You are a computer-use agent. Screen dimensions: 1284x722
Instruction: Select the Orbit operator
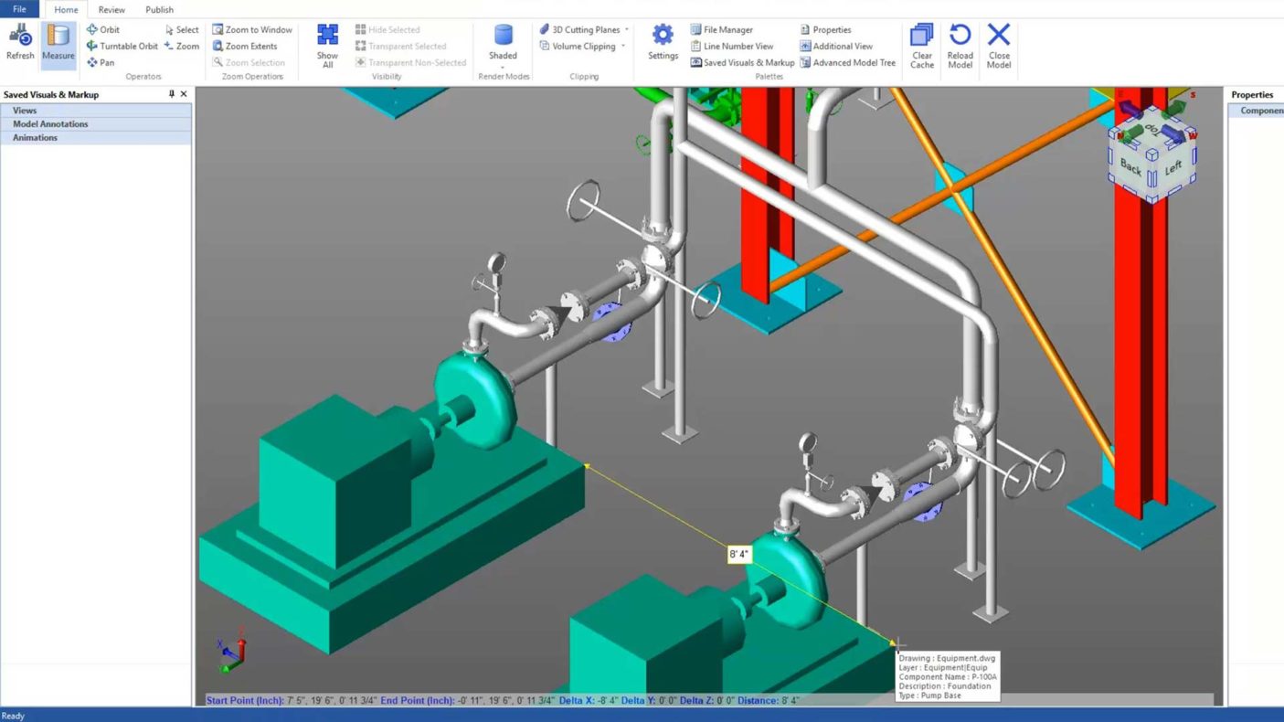103,30
